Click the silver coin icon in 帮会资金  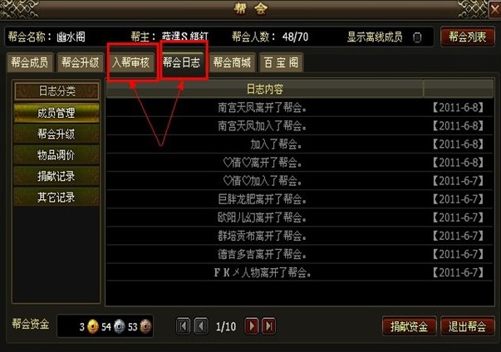(119, 326)
